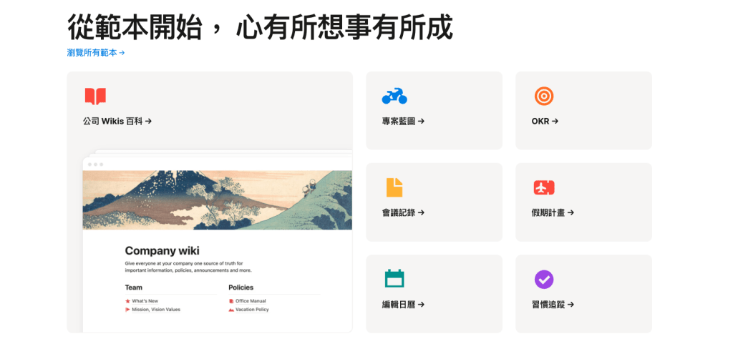Open the OKR template link

pyautogui.click(x=545, y=122)
